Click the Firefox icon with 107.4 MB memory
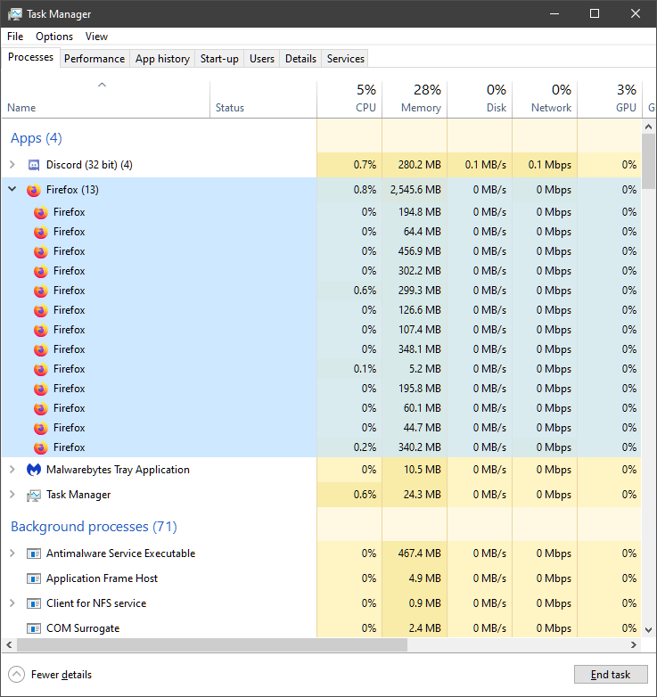This screenshot has width=657, height=697. coord(41,330)
